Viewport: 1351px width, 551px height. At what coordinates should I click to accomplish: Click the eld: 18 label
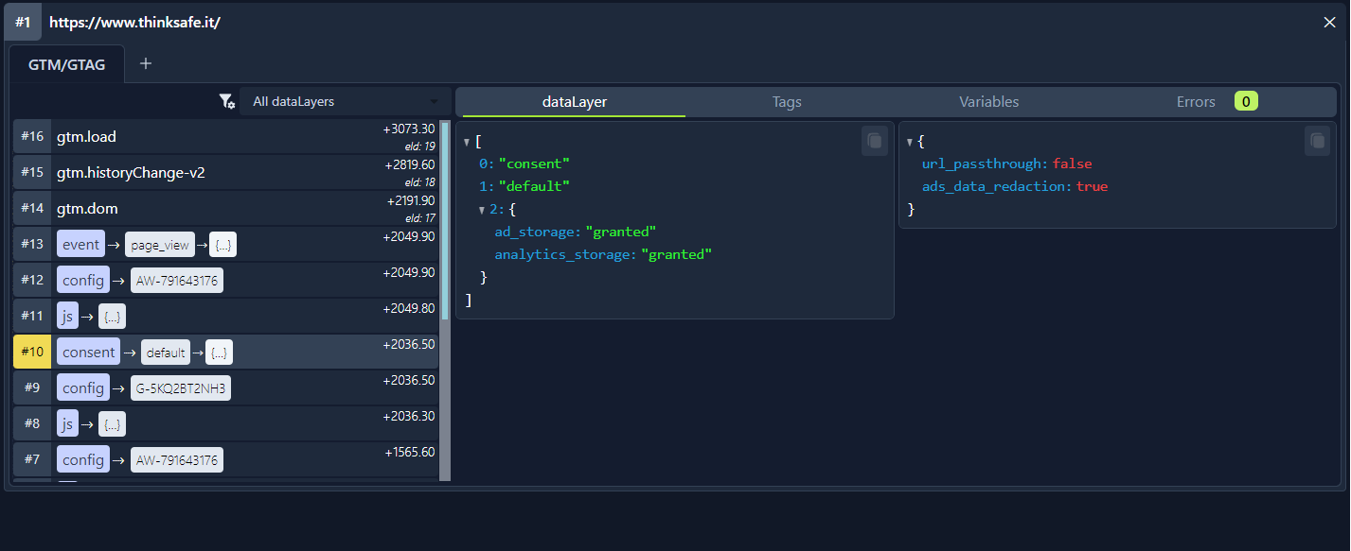point(419,182)
